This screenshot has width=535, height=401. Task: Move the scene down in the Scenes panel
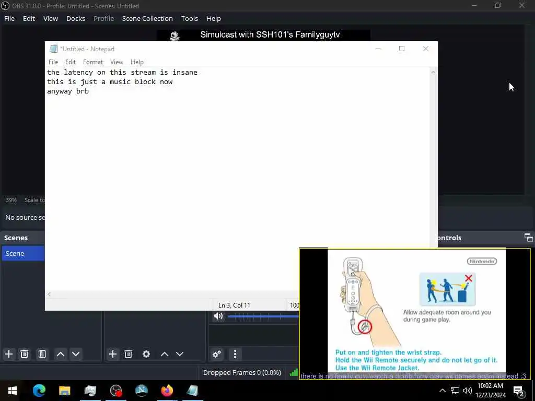[76, 354]
